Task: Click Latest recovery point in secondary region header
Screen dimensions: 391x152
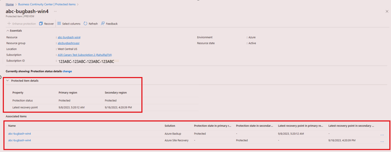Action: click(351, 126)
